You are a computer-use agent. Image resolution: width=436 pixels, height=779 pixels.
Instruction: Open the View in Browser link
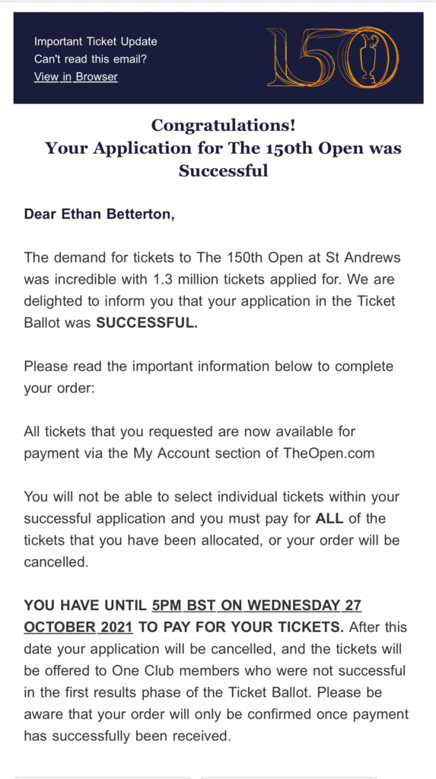point(75,77)
